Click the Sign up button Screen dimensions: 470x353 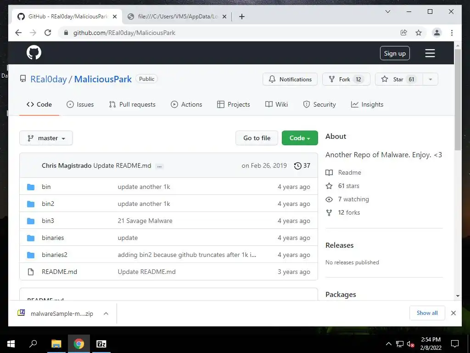pyautogui.click(x=395, y=53)
